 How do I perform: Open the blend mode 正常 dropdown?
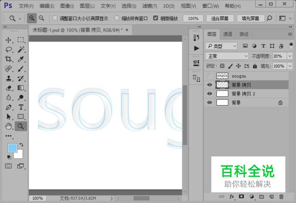pos(227,56)
